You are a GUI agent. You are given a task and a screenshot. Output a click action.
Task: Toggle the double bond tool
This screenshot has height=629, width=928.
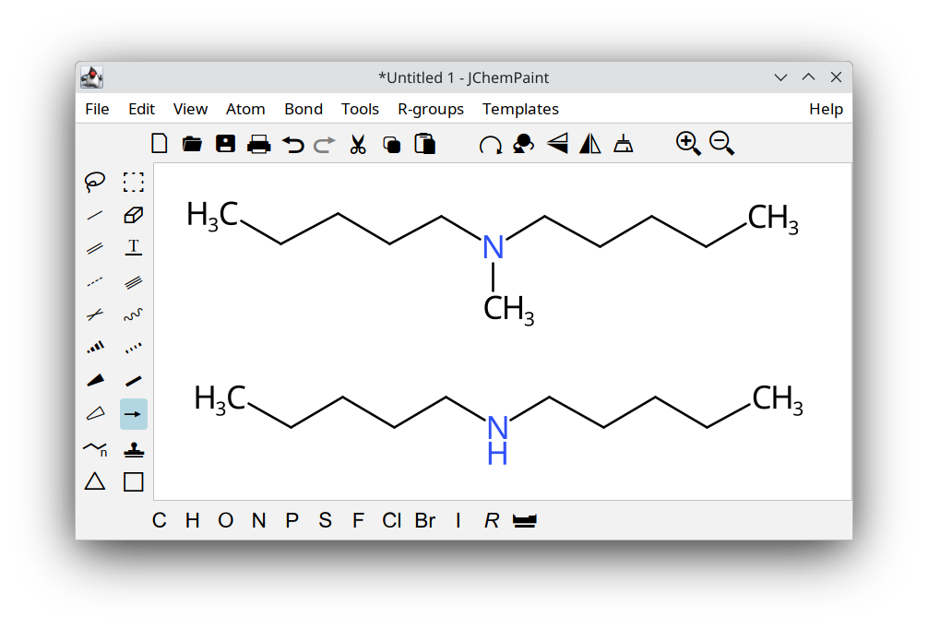click(95, 248)
